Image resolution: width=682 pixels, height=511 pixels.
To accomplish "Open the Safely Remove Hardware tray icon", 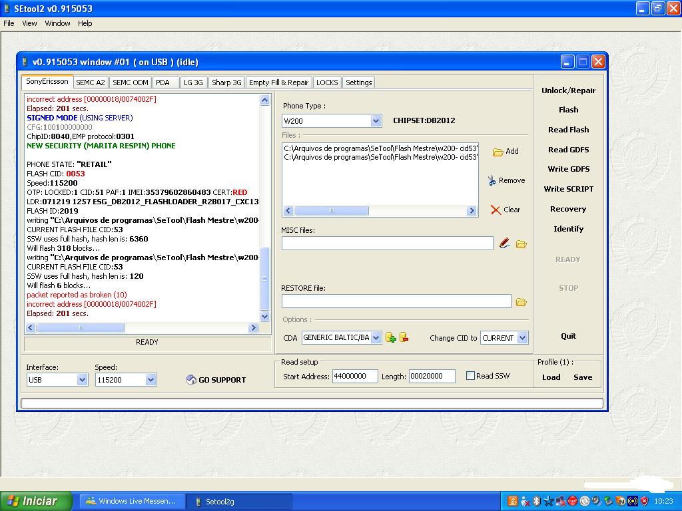I will pos(608,501).
